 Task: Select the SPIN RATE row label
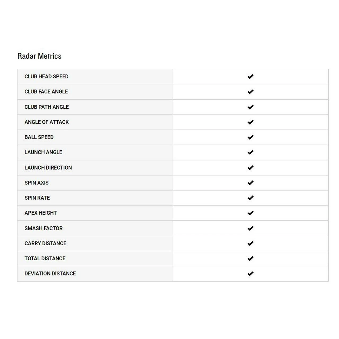pyautogui.click(x=37, y=198)
